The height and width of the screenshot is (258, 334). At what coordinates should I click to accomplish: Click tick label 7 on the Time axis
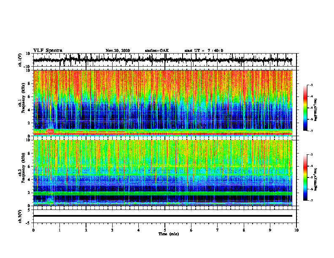pos(218,230)
